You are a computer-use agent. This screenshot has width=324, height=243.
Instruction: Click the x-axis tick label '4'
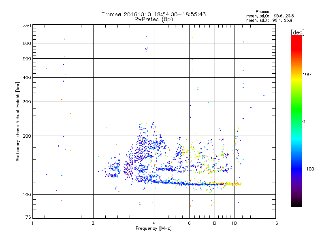pos(154,223)
